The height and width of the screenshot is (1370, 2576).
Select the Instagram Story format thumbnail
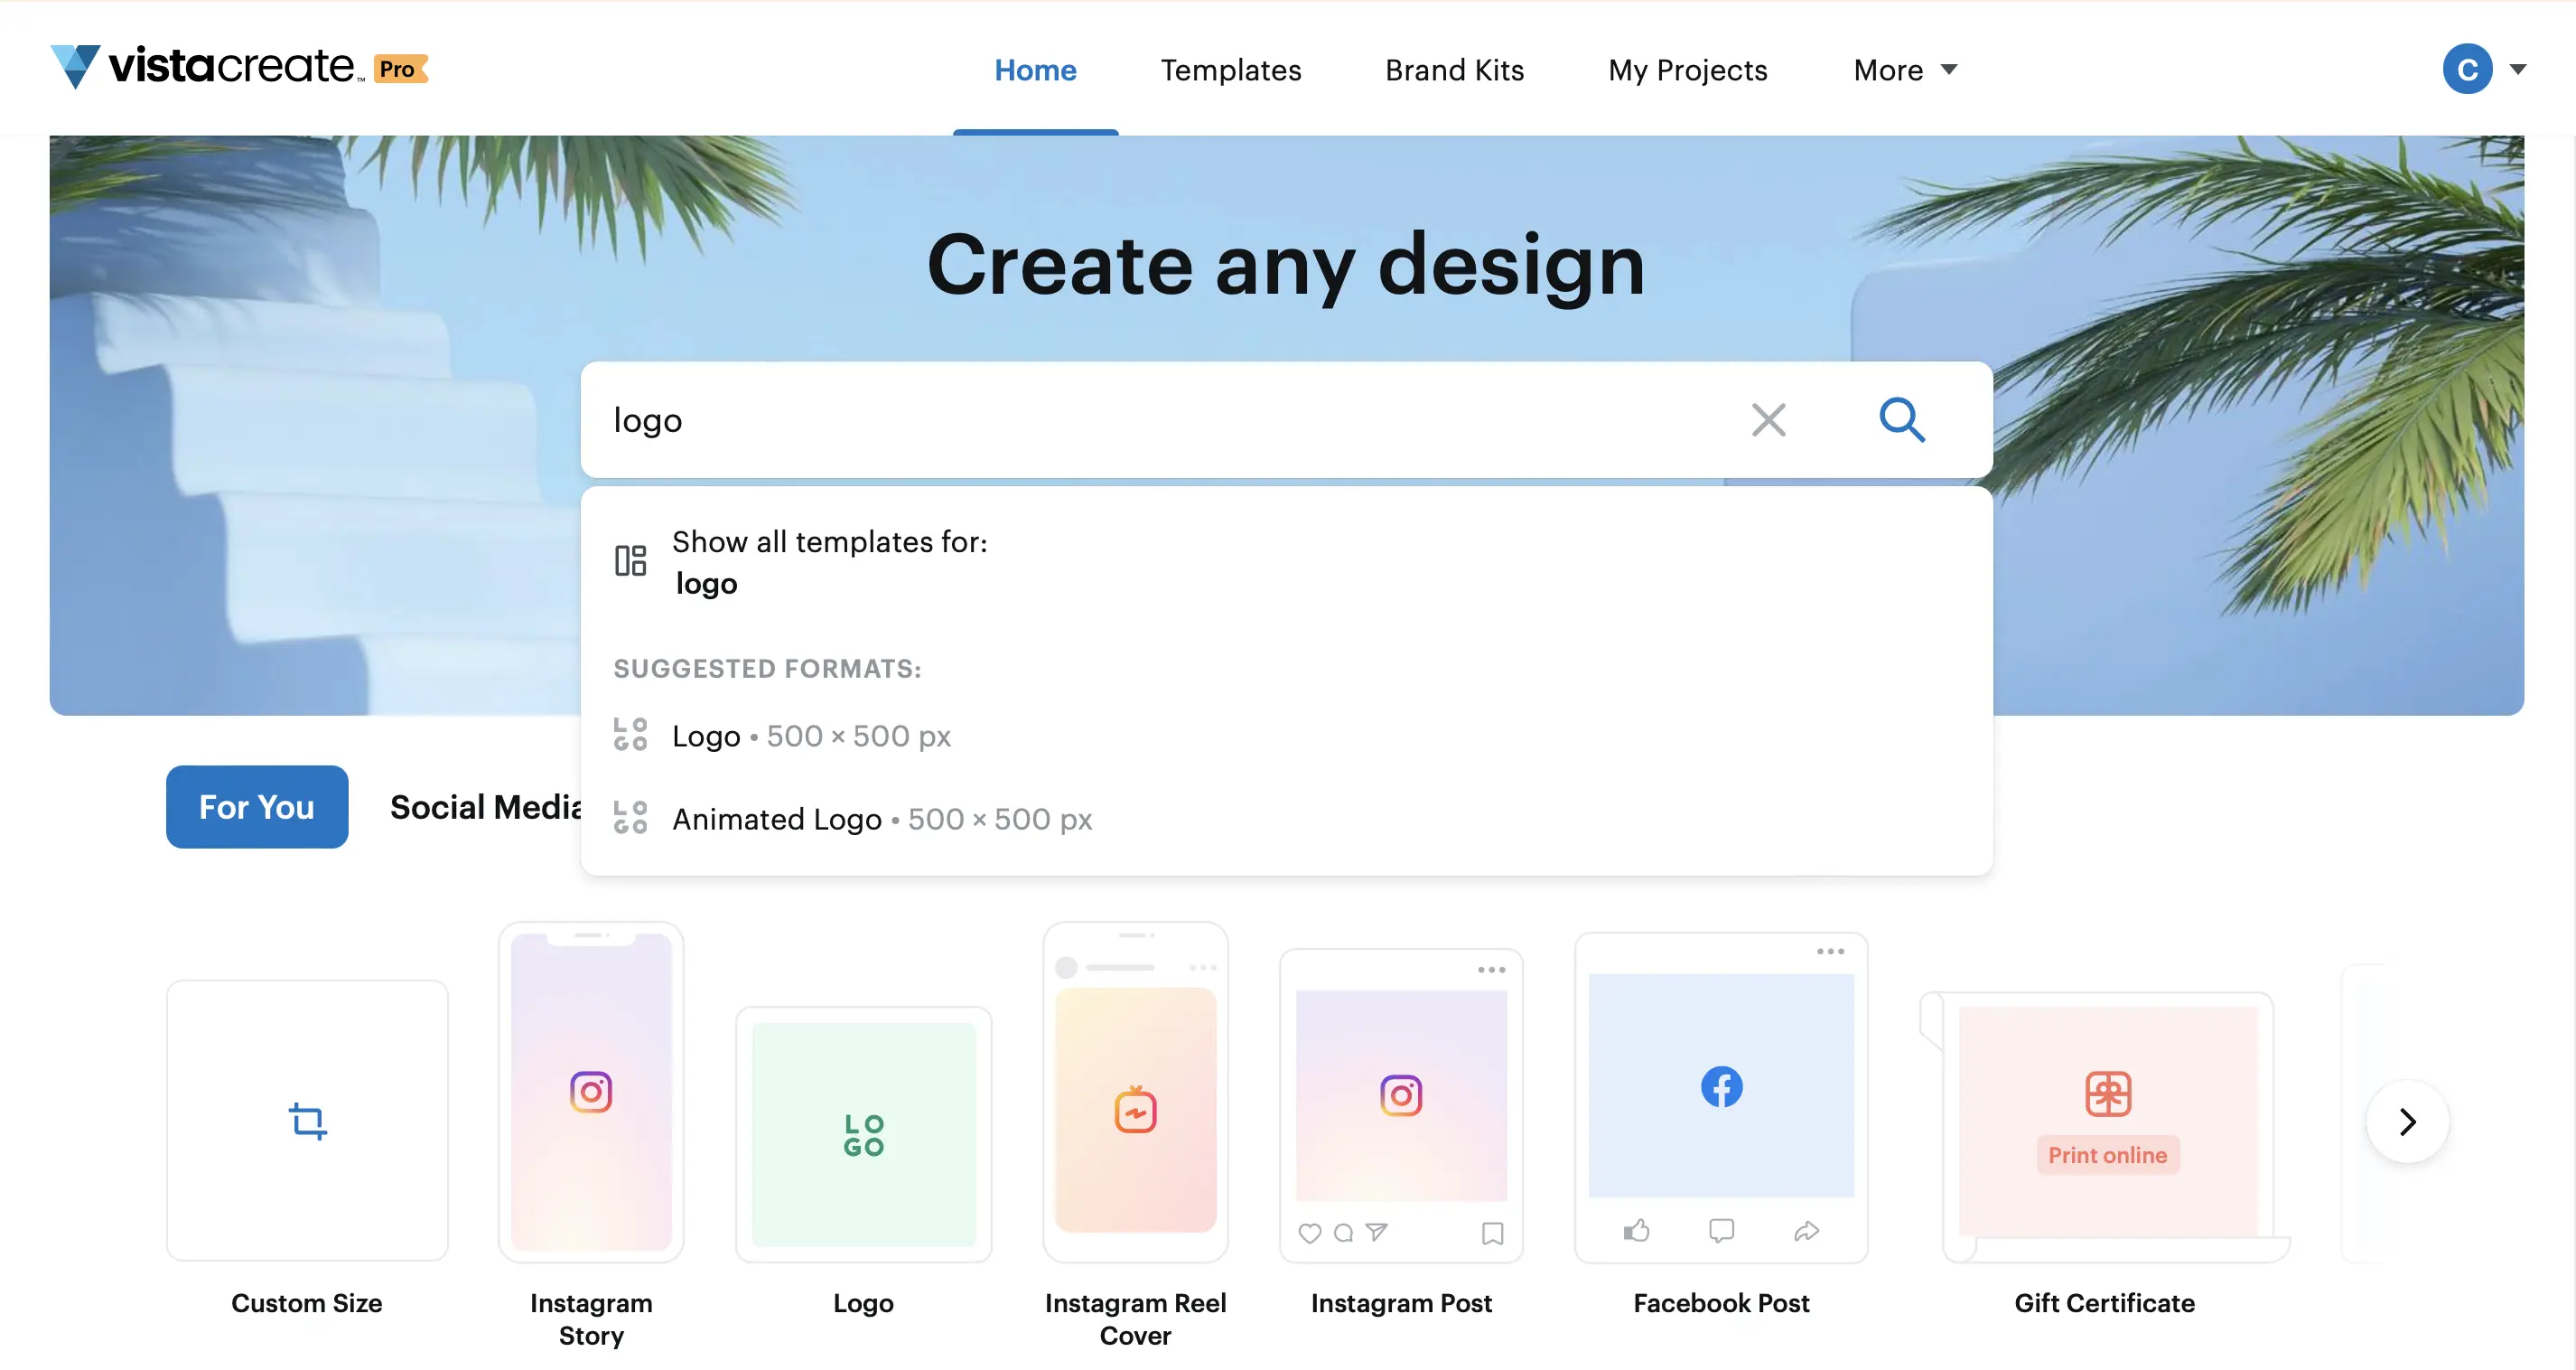(x=591, y=1092)
